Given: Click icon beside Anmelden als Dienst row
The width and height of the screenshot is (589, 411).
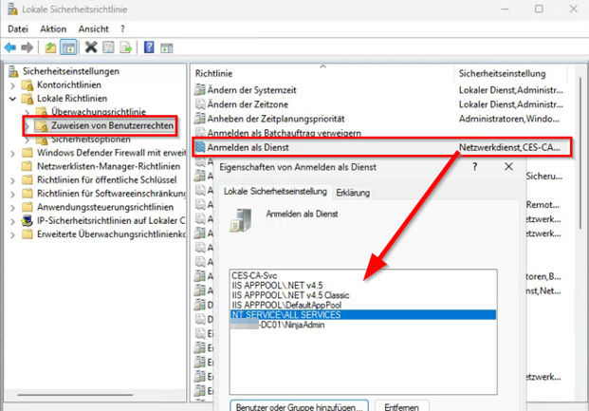Looking at the screenshot, I should pyautogui.click(x=200, y=147).
